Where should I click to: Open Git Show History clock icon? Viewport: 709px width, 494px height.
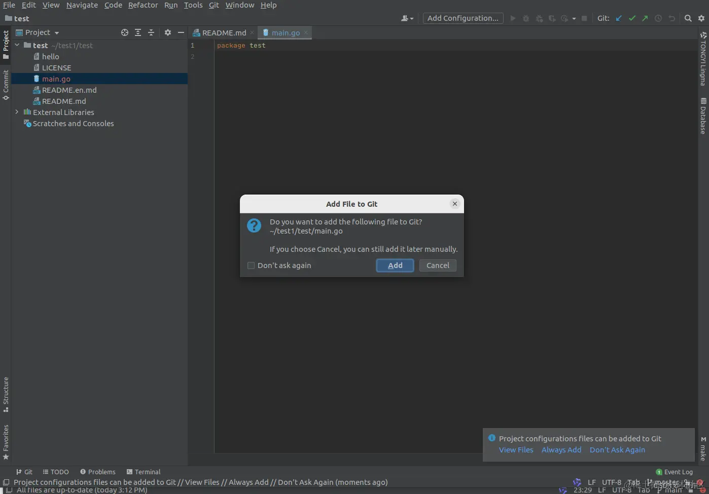click(x=658, y=18)
